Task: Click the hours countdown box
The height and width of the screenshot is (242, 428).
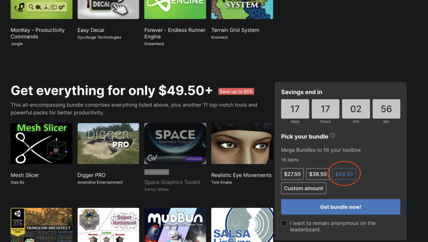Action: (x=325, y=109)
